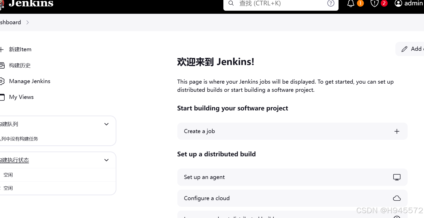
Task: Open the notifications bell icon
Action: (351, 3)
